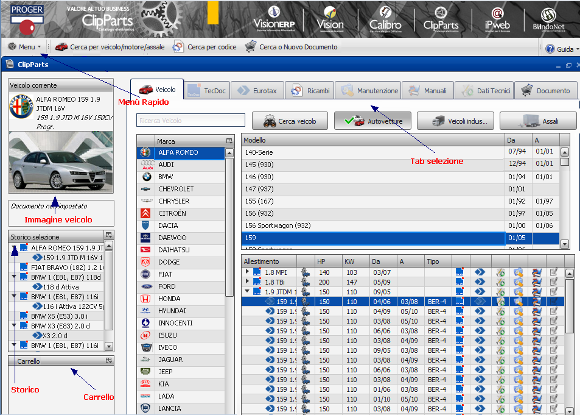Click the Citroën logo in the Marca list
The height and width of the screenshot is (415, 580).
coord(145,213)
